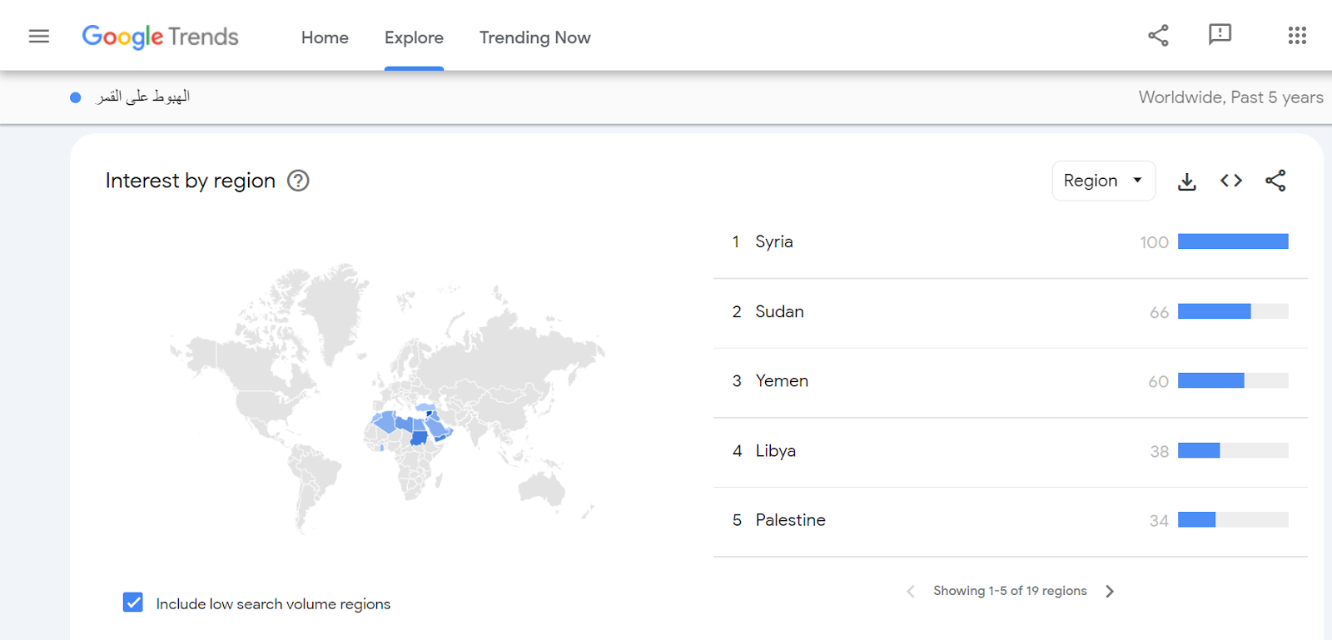
Task: Open the Sudan region entry
Action: [x=779, y=312]
